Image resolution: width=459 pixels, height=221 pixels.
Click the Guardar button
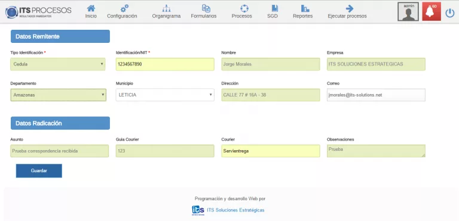[x=39, y=171]
